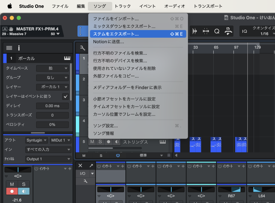Open the グループ dropdown showing なし
Image resolution: width=275 pixels, height=203 pixels.
coord(52,78)
